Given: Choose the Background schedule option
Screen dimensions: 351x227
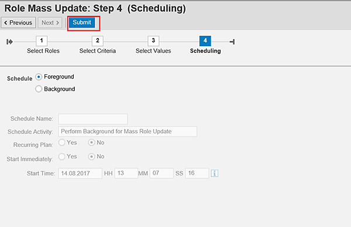Looking at the screenshot, I should coord(39,89).
